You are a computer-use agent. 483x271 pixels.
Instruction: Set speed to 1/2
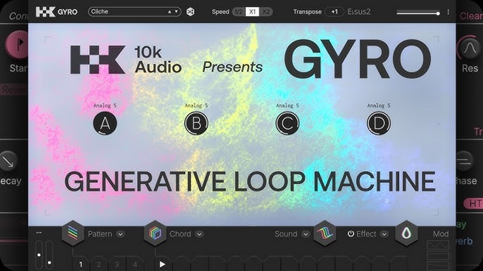tap(238, 12)
